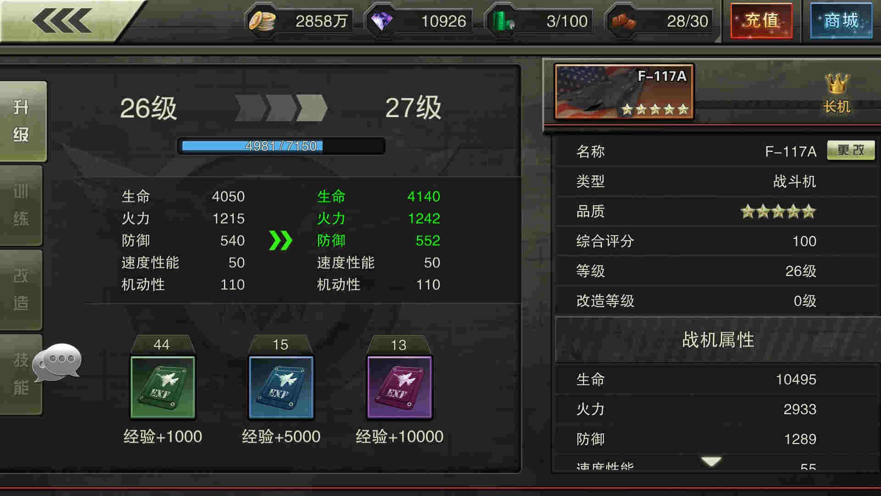Switch to the 训练 training tab
This screenshot has width=881, height=496.
click(x=21, y=205)
